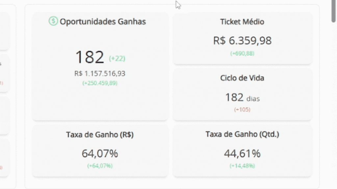Click the Oportunidades Ganhas title
Screen dimensions: 337x189
point(103,22)
